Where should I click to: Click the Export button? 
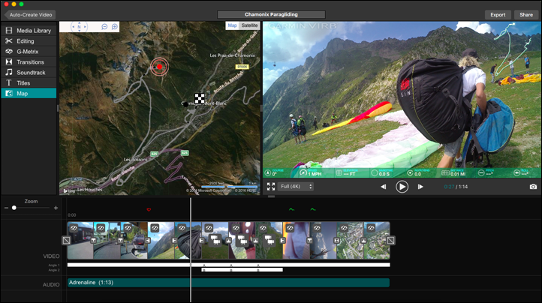498,14
